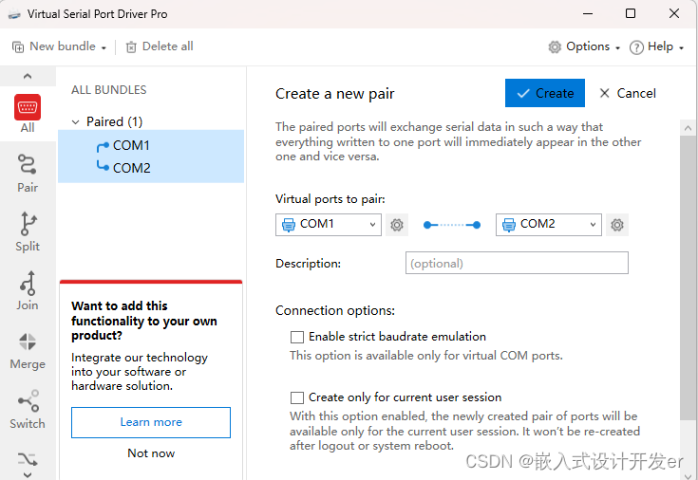Open settings gear for COM2 port
The image size is (698, 480).
click(617, 225)
